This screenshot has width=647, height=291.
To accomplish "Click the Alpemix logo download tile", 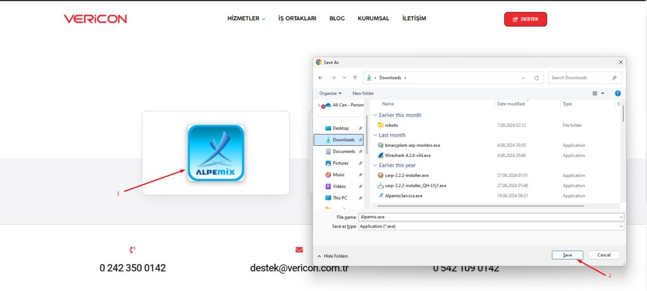I will pyautogui.click(x=216, y=153).
